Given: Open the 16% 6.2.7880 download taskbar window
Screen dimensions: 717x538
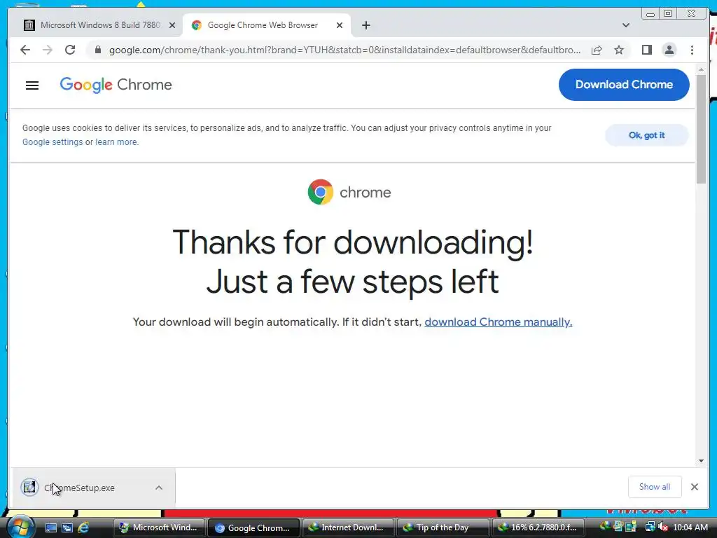Looking at the screenshot, I should (538, 527).
